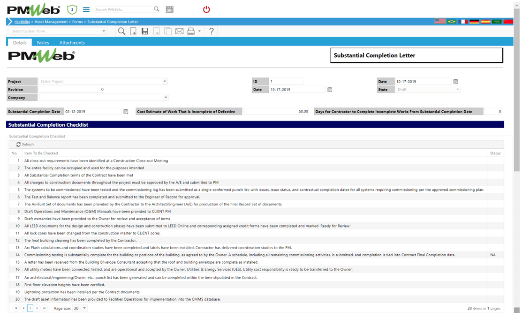The height and width of the screenshot is (319, 530).
Task: Switch to the Details tab
Action: (x=20, y=43)
